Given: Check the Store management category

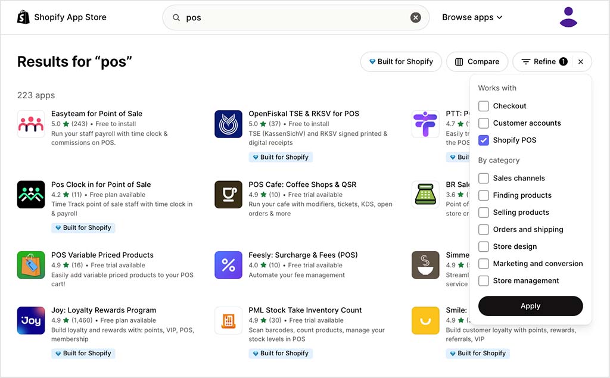Looking at the screenshot, I should pyautogui.click(x=484, y=281).
